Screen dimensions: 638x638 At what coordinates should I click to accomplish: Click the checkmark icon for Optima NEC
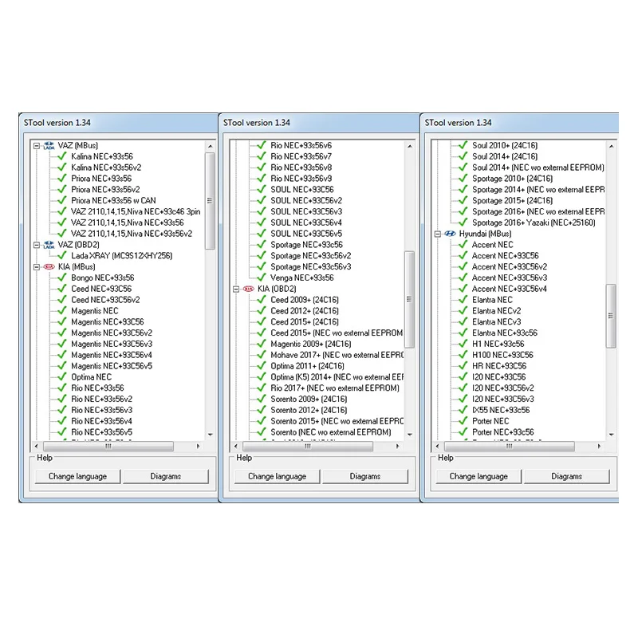pos(62,377)
